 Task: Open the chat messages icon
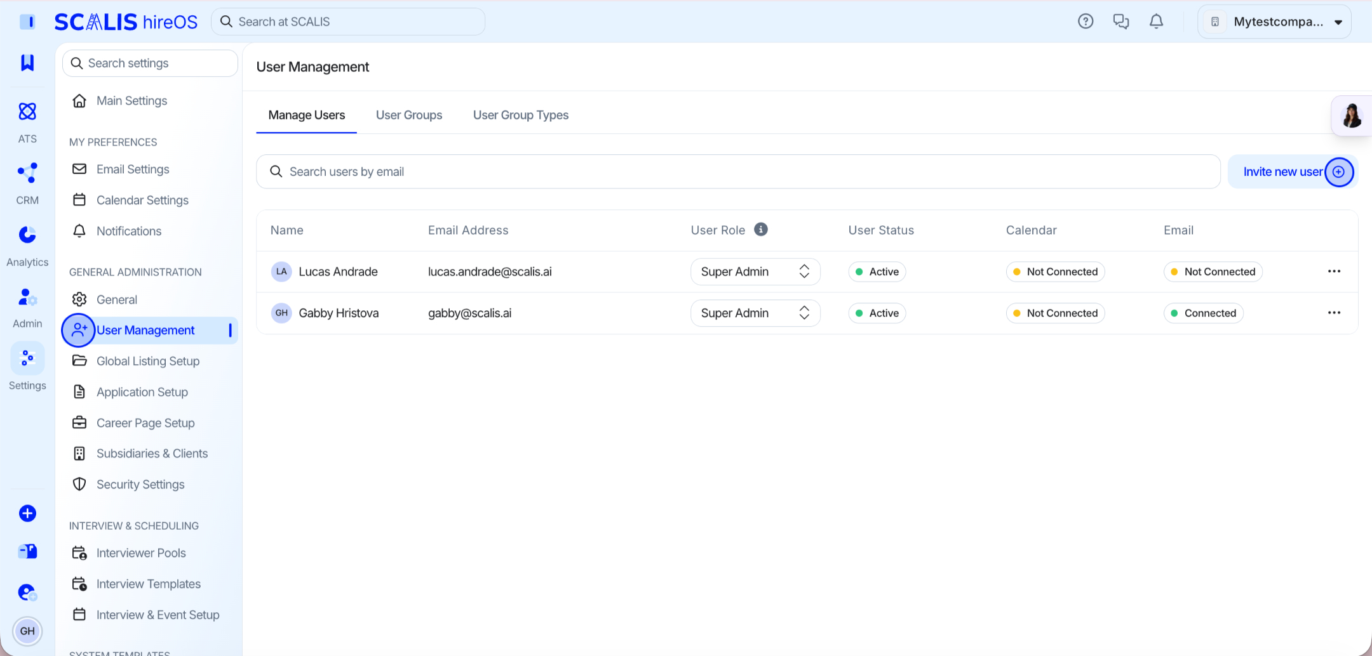tap(1121, 22)
